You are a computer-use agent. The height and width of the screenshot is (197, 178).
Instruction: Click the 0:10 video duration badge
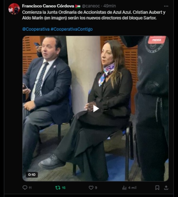coord(32,175)
